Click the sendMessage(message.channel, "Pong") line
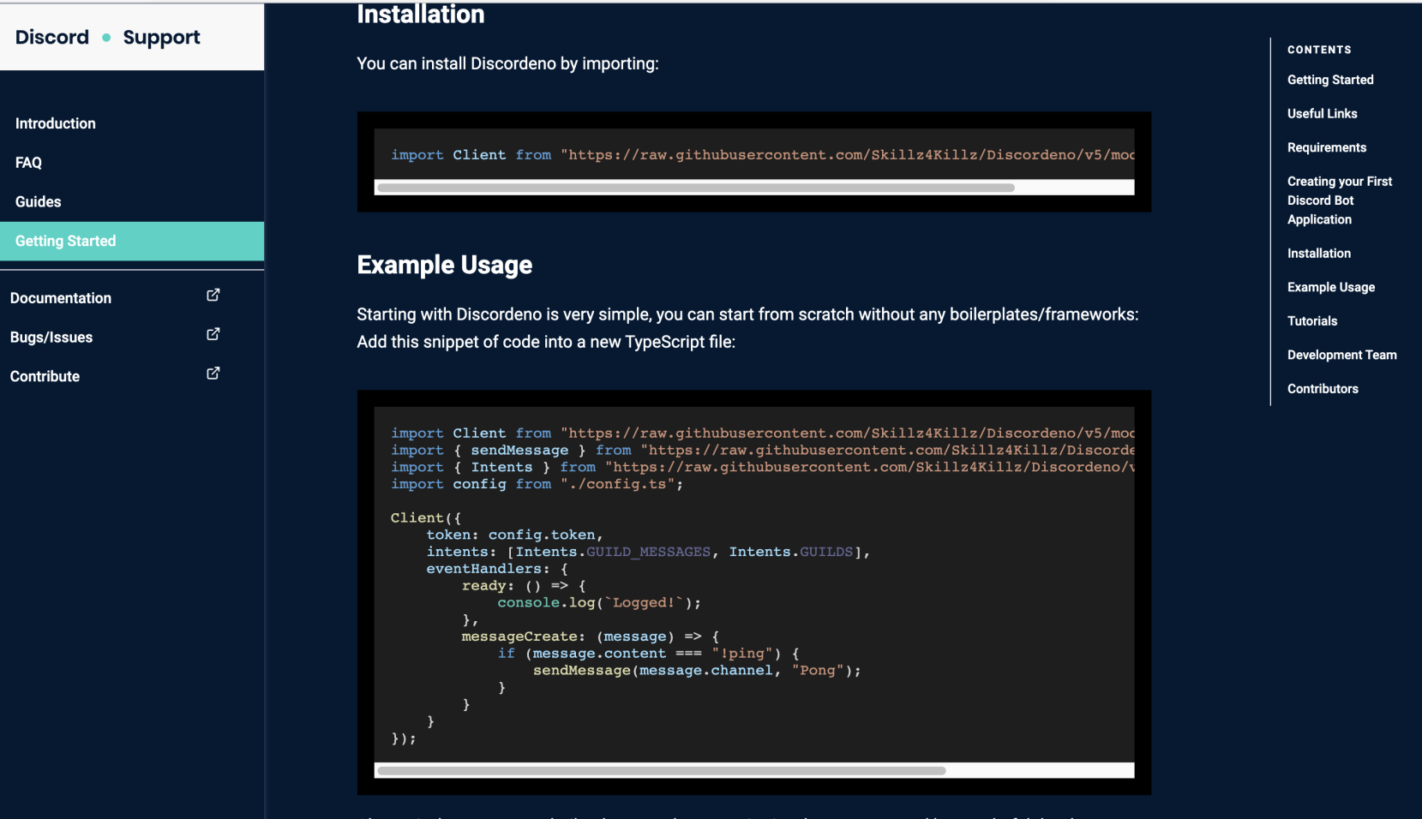The height and width of the screenshot is (819, 1422). (x=697, y=671)
